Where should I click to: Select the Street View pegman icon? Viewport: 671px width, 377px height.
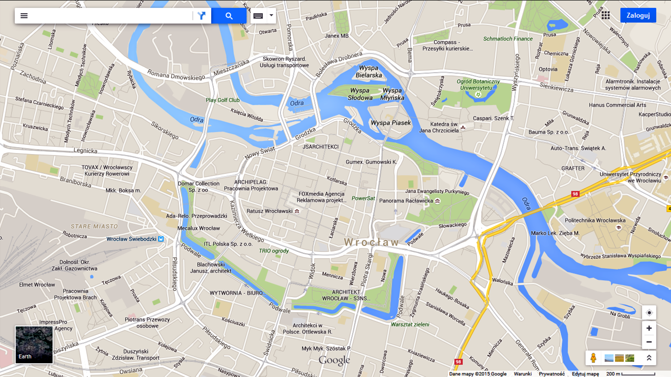click(593, 358)
